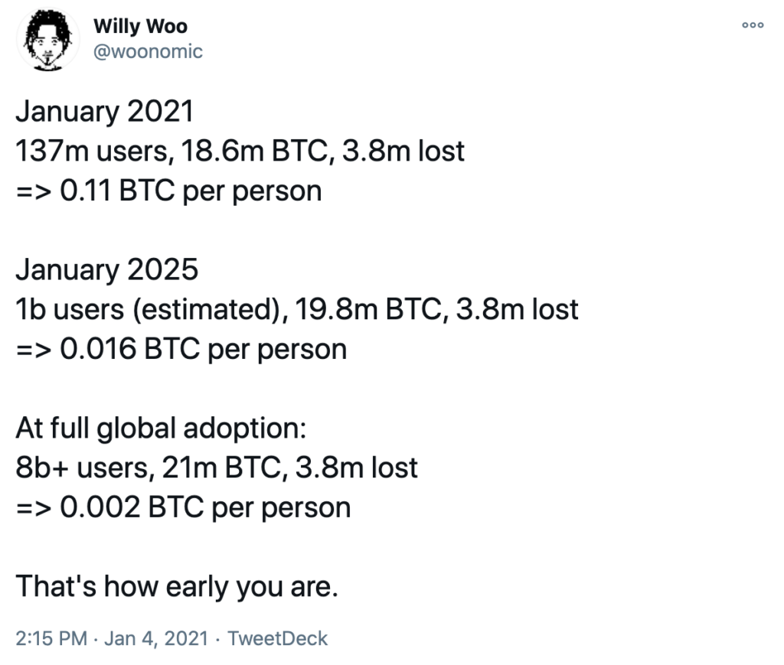This screenshot has width=784, height=665.
Task: Open the Willy Woo display name link
Action: pyautogui.click(x=141, y=27)
